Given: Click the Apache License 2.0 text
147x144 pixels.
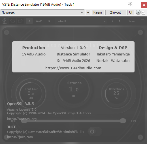Looking at the screenshot, I should pos(22,109).
